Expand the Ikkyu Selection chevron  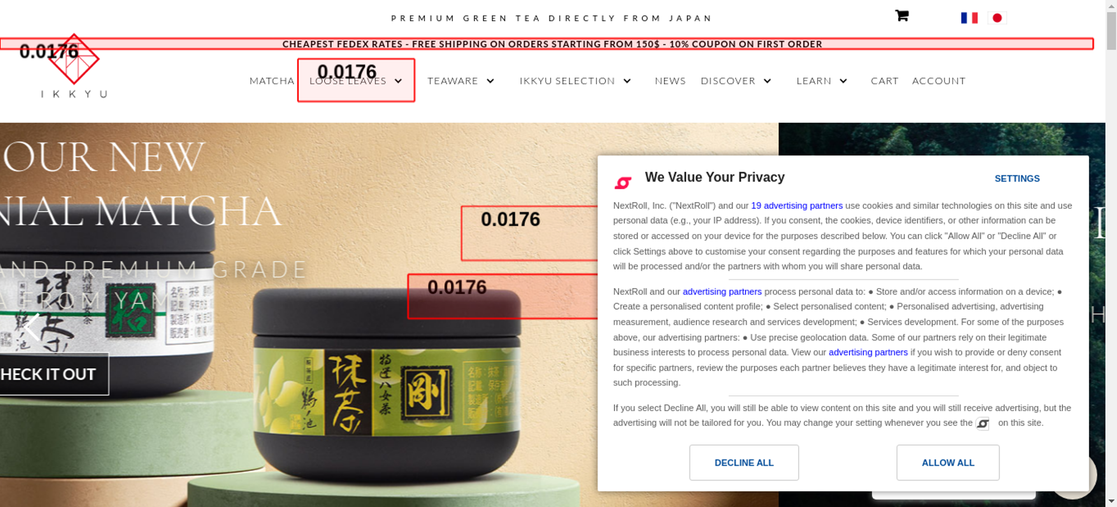click(627, 81)
